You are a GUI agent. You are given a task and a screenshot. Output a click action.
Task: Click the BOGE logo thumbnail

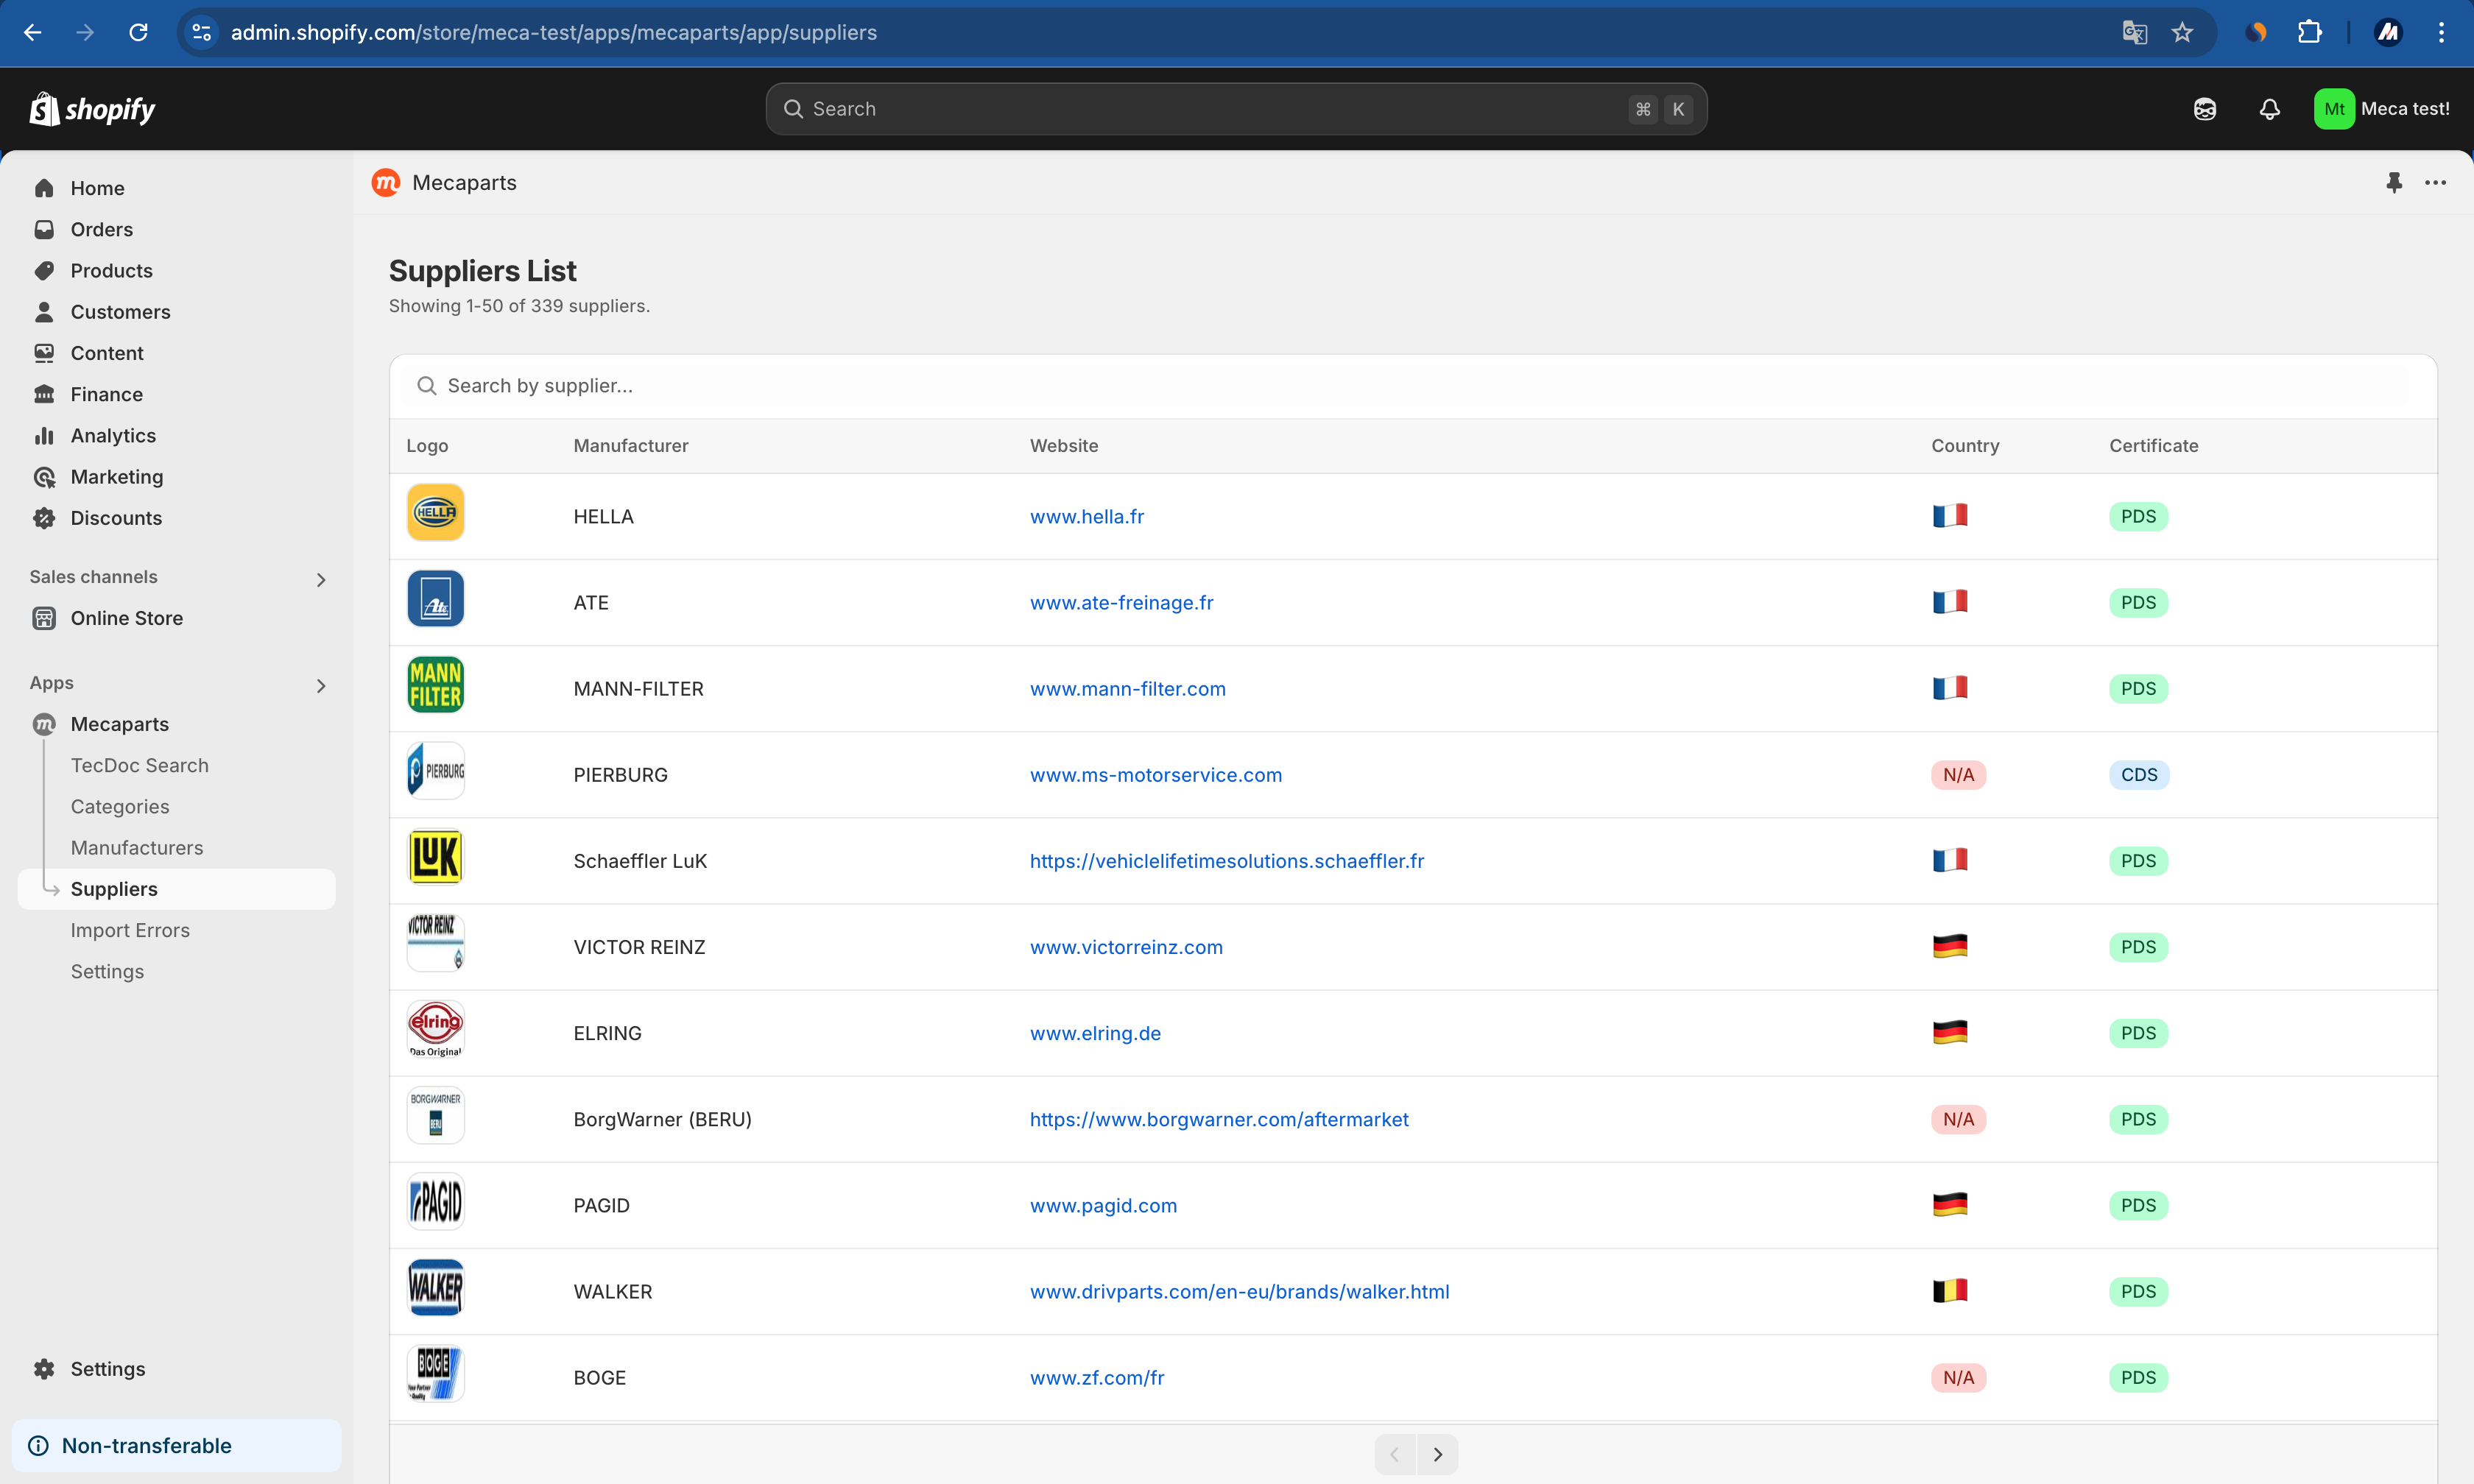tap(435, 1373)
